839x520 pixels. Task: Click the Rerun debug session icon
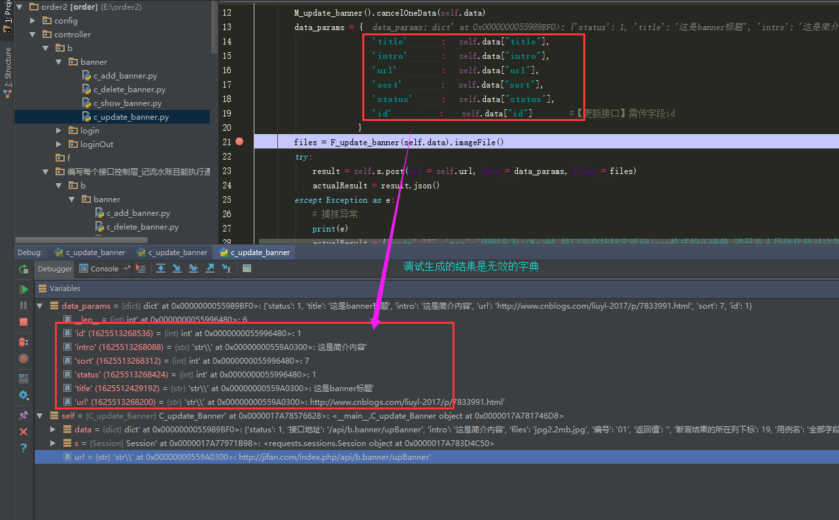coord(24,269)
